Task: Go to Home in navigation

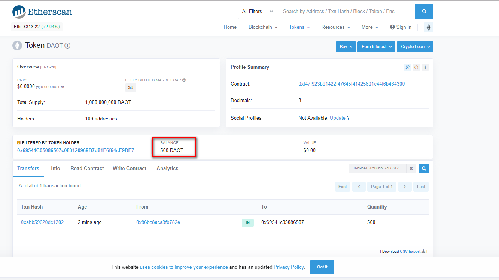Action: pyautogui.click(x=230, y=27)
